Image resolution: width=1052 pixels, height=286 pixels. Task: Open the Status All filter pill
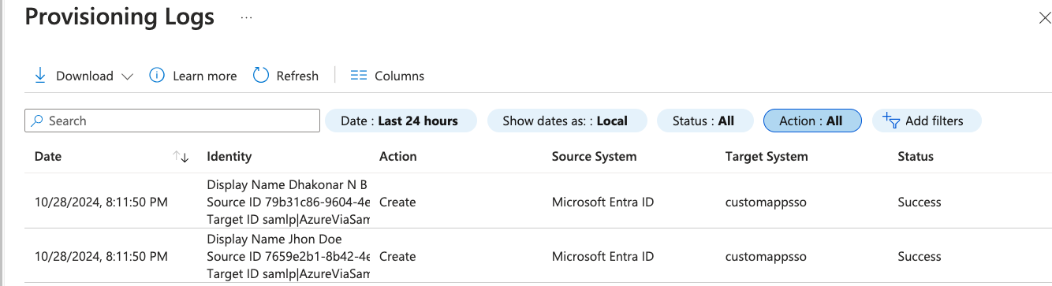[704, 121]
